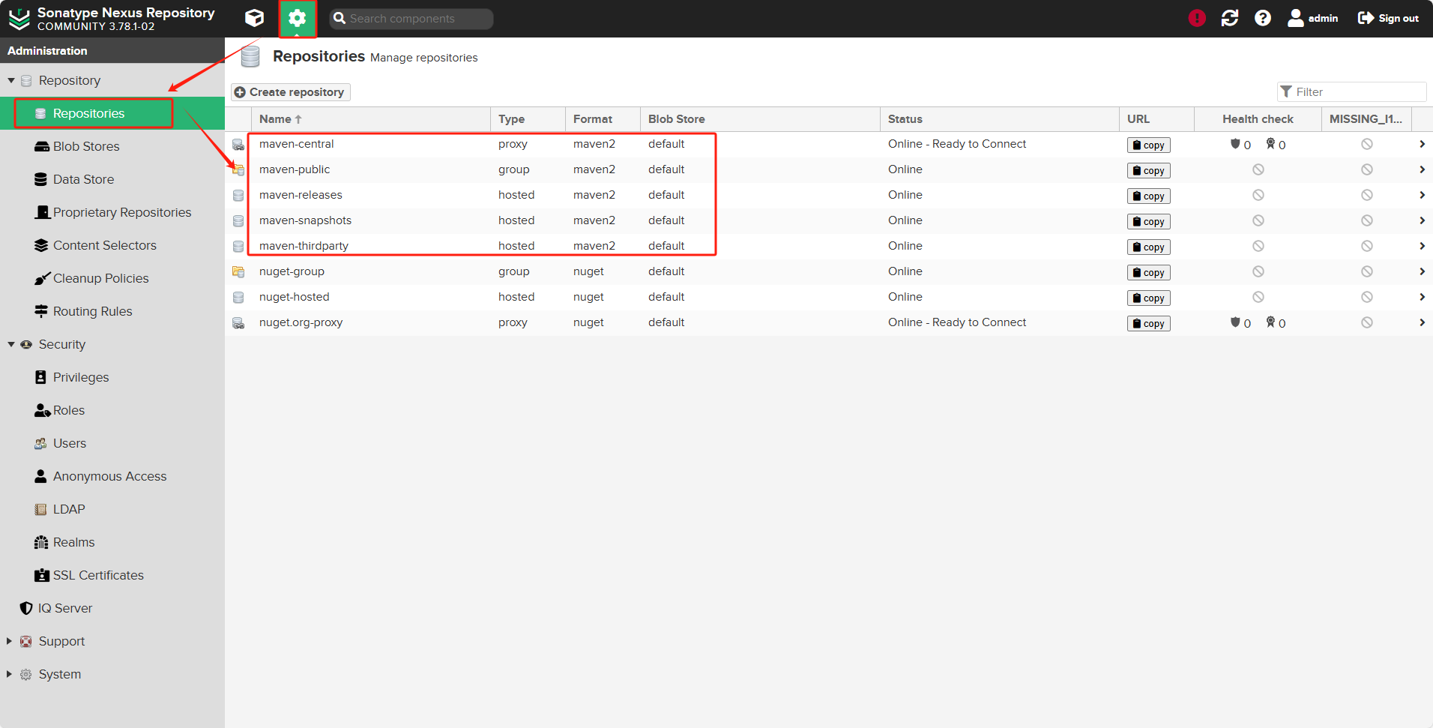This screenshot has height=728, width=1433.
Task: Copy URL of nuget-hosted repository
Action: pyautogui.click(x=1148, y=298)
